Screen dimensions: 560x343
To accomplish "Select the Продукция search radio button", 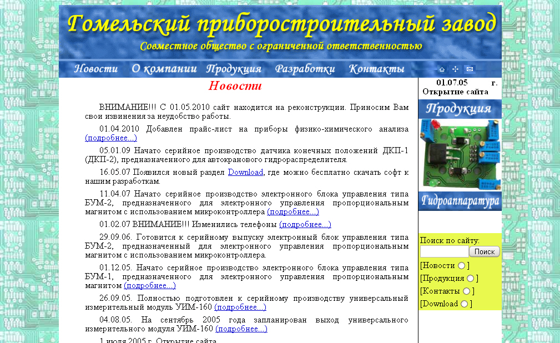I will 470,279.
